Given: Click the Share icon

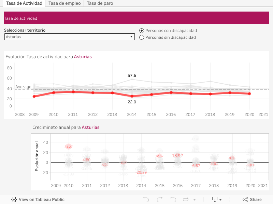Looking at the screenshot, I should (x=252, y=200).
